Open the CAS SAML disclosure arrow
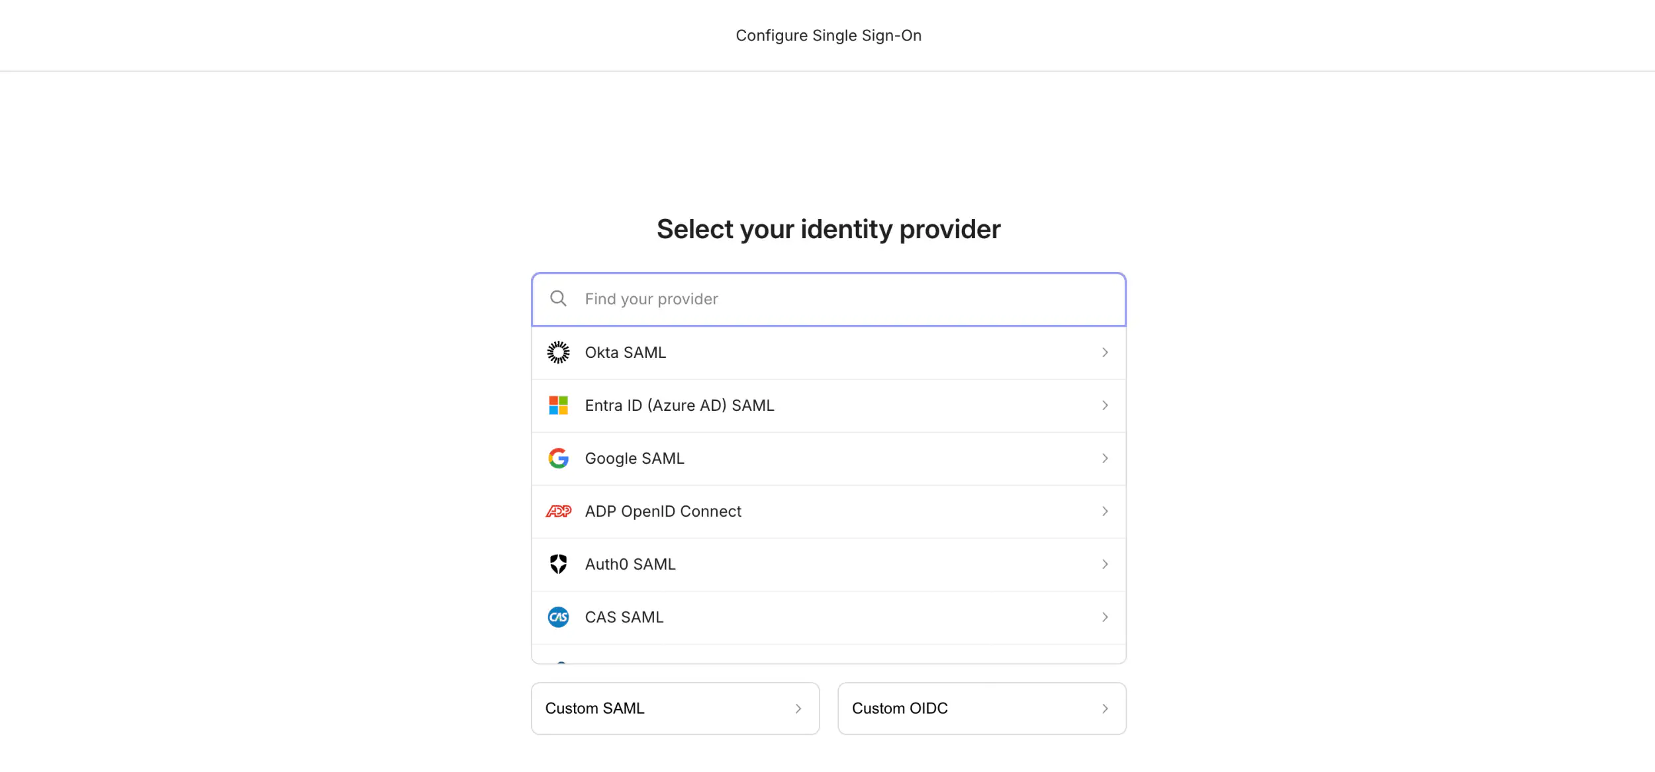This screenshot has width=1655, height=772. pyautogui.click(x=1104, y=617)
